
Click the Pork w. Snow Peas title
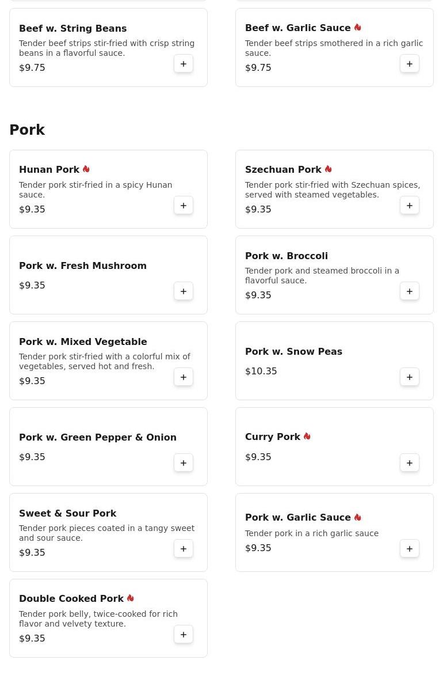pos(293,351)
